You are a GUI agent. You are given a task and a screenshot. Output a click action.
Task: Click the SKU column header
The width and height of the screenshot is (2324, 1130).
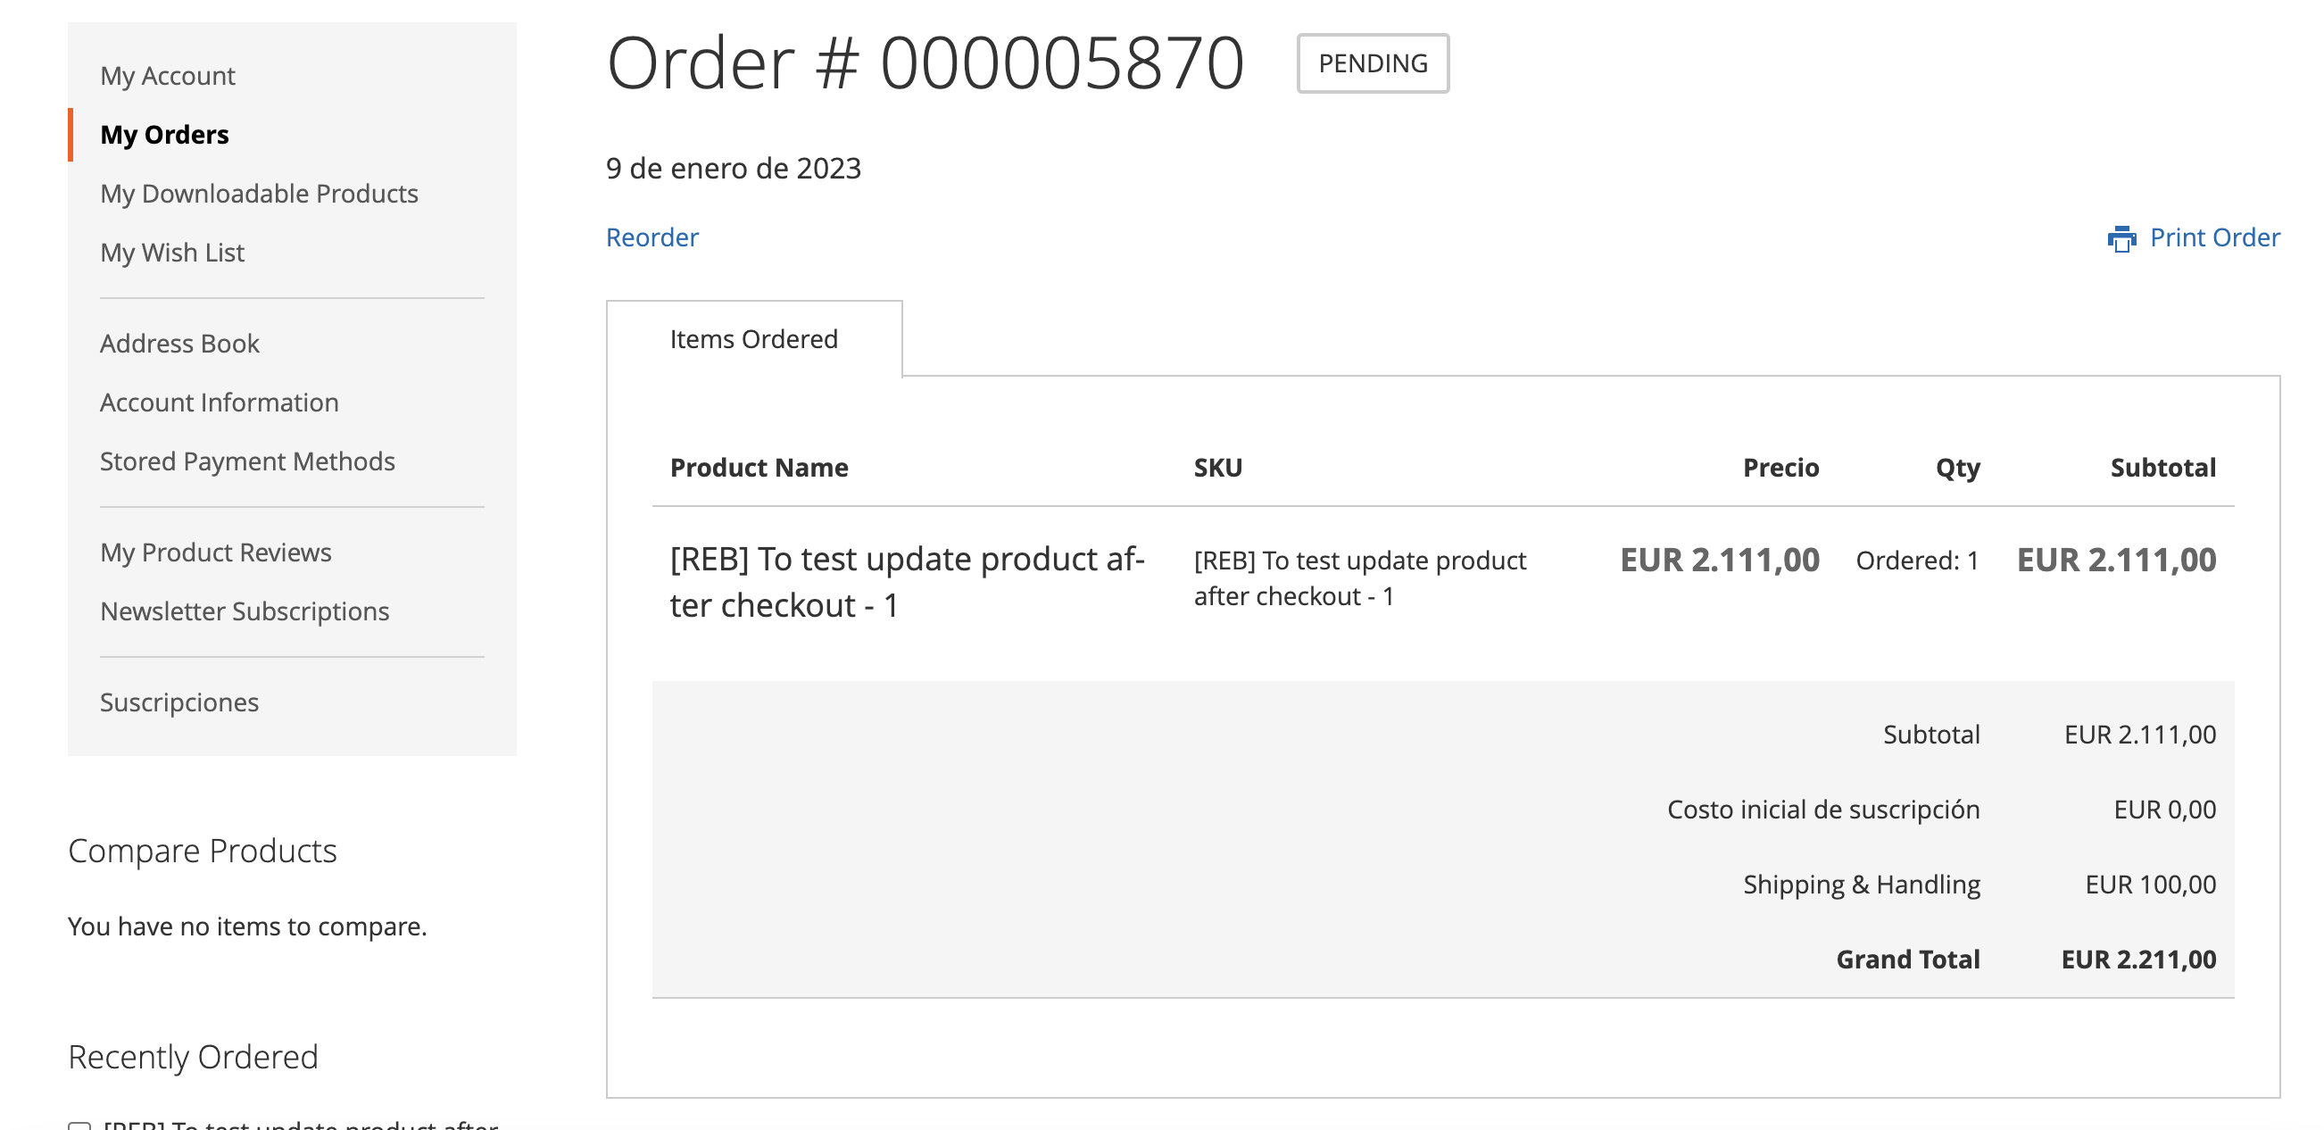point(1218,468)
